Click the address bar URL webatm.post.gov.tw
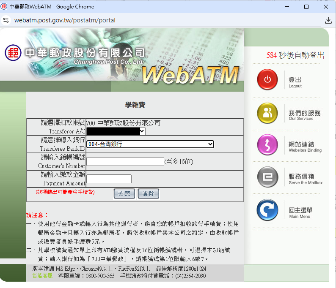Image resolution: width=336 pixels, height=288 pixels. coord(65,20)
